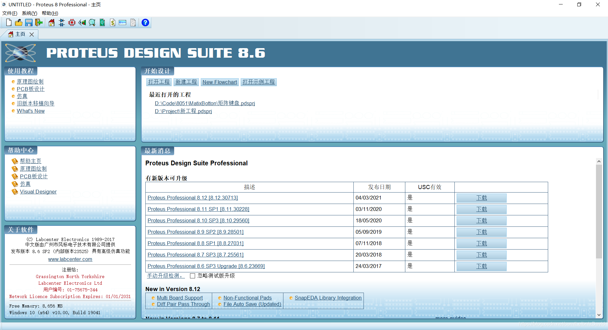Open the 系统(Y) menu
608x330 pixels.
[29, 13]
